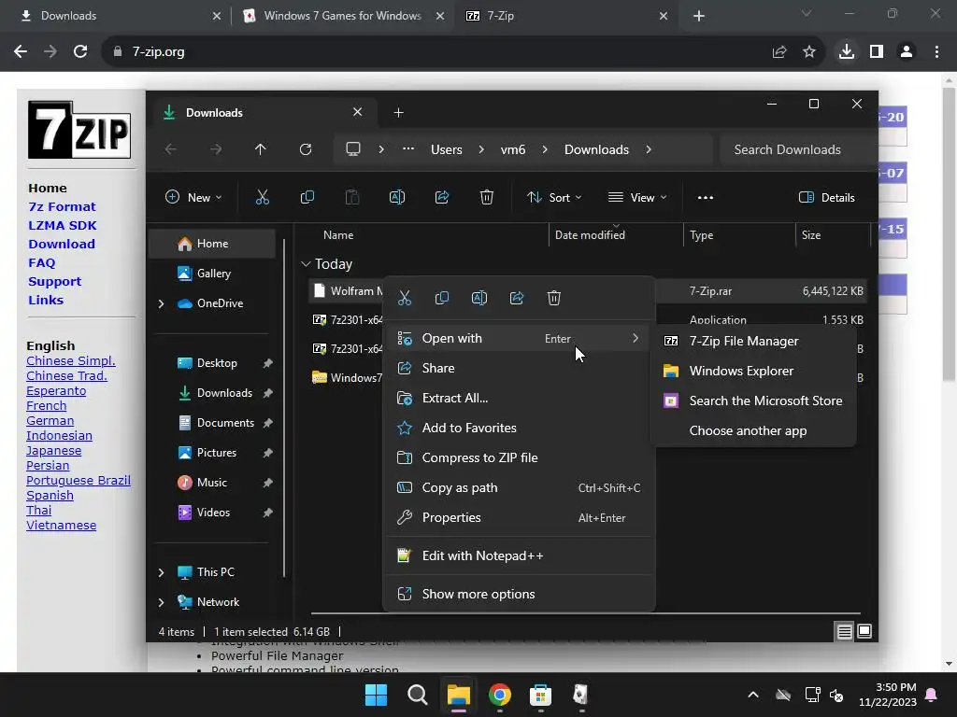Open Windows Start menu
This screenshot has width=957, height=717.
click(x=376, y=695)
